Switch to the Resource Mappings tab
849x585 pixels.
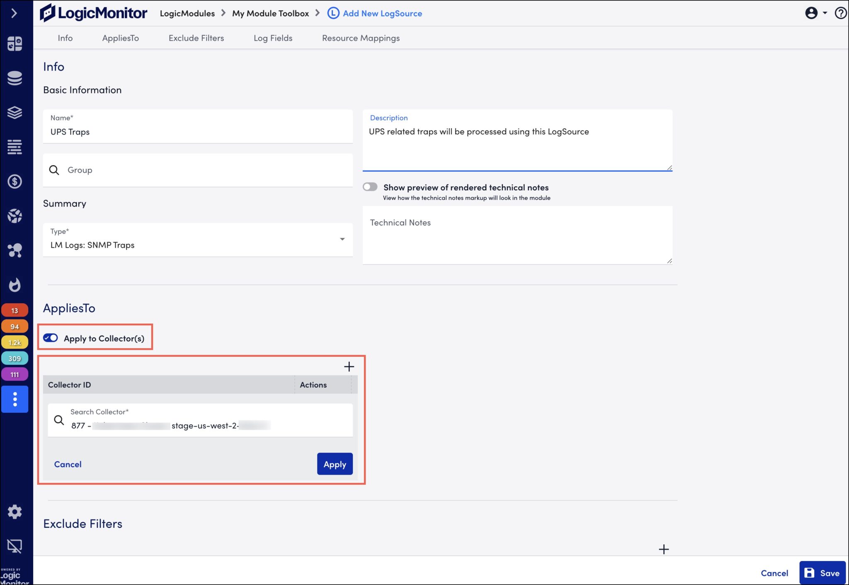(360, 38)
